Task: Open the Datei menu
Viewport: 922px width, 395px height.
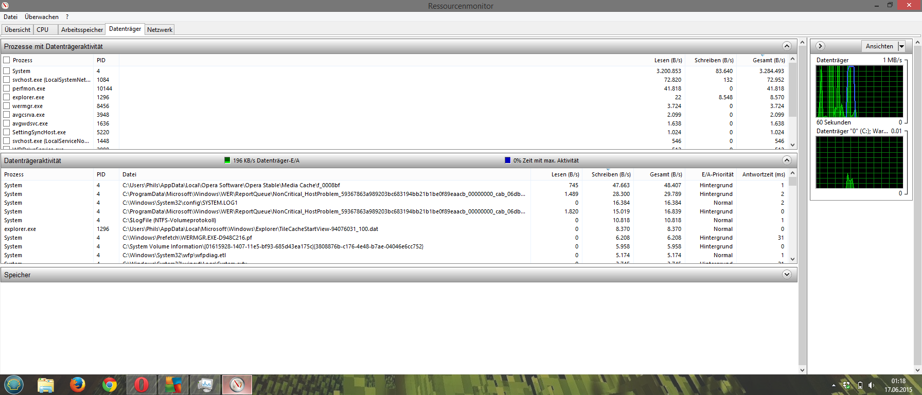Action: 11,17
